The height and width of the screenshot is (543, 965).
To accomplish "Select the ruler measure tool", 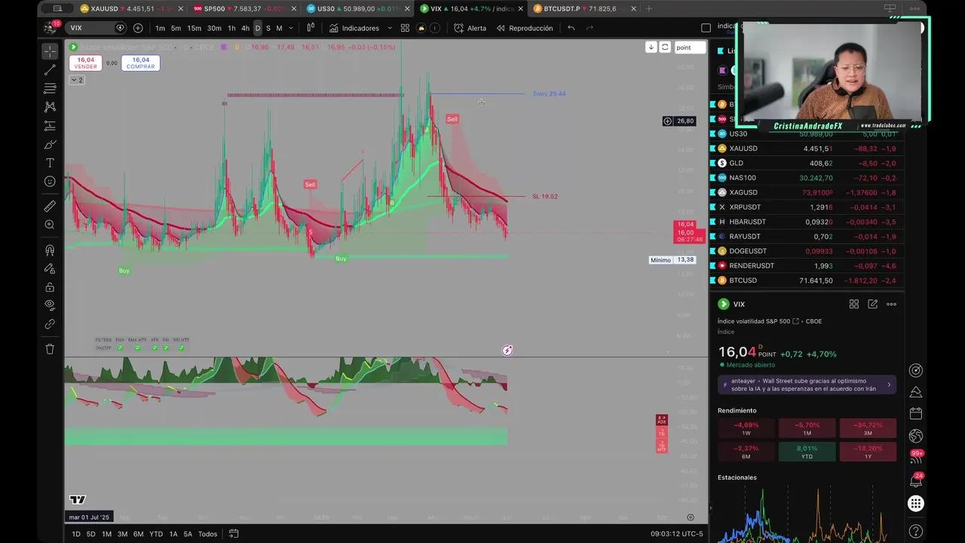I will point(50,206).
